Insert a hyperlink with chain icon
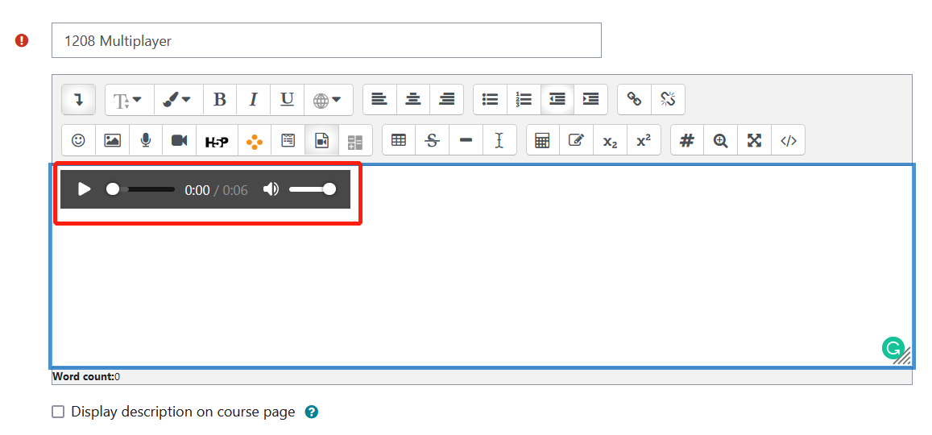 pos(635,100)
